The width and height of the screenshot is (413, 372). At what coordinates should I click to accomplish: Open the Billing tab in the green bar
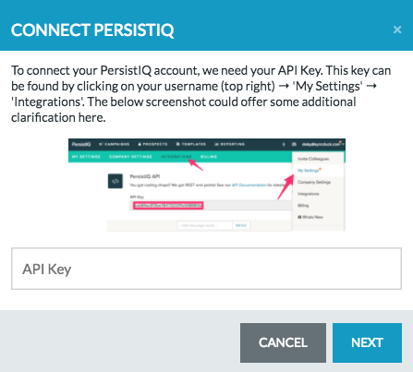pos(209,157)
